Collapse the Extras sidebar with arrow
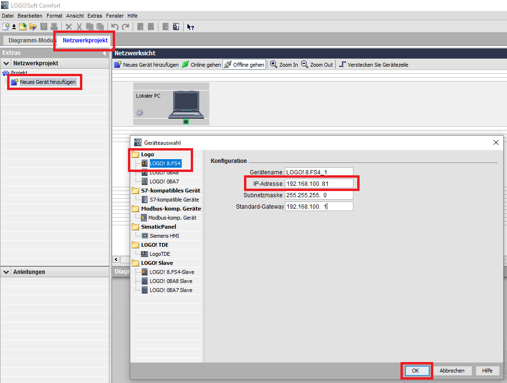Viewport: 507px width, 383px height. point(104,53)
